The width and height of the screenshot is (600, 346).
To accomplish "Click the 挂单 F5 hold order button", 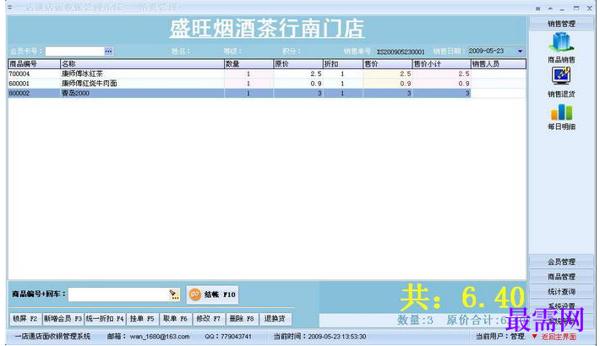I will point(142,318).
